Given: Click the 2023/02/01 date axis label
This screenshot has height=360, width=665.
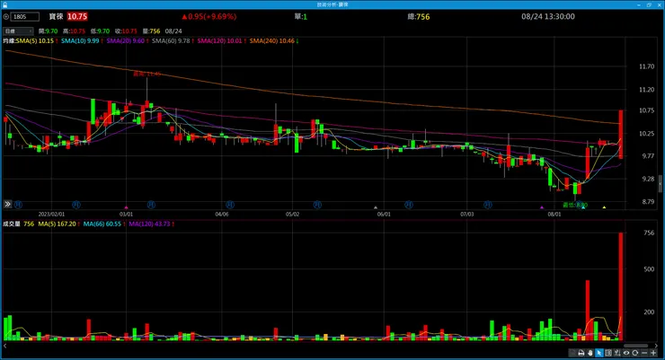Looking at the screenshot, I should [51, 215].
